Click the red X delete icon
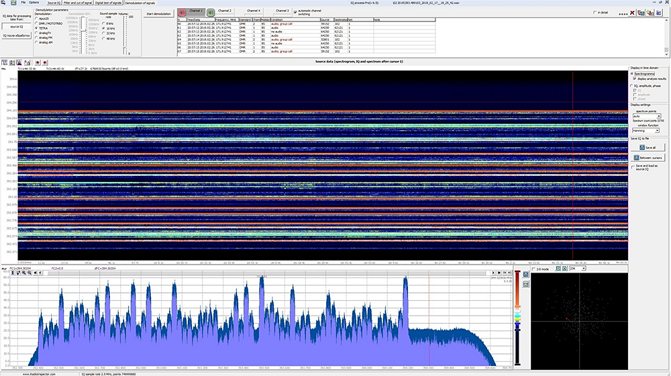Image resolution: width=671 pixels, height=376 pixels. click(x=632, y=12)
